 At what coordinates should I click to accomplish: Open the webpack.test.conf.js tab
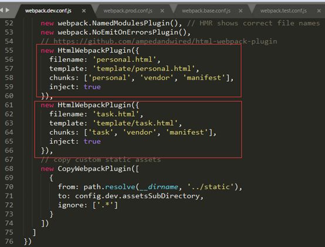tap(283, 11)
